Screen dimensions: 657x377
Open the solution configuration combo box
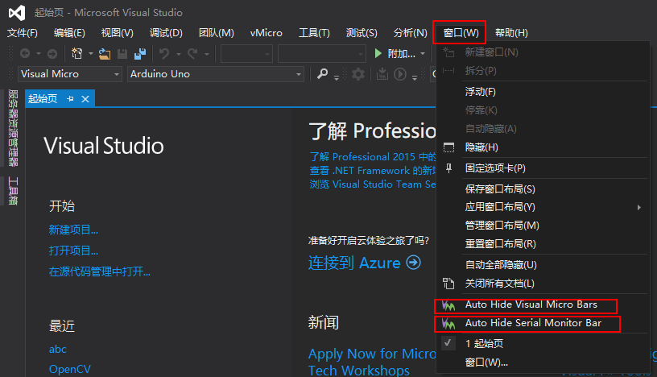247,54
